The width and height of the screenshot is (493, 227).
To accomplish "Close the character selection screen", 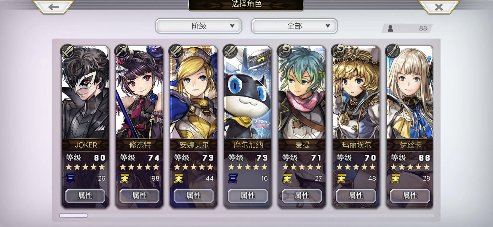I will [439, 7].
